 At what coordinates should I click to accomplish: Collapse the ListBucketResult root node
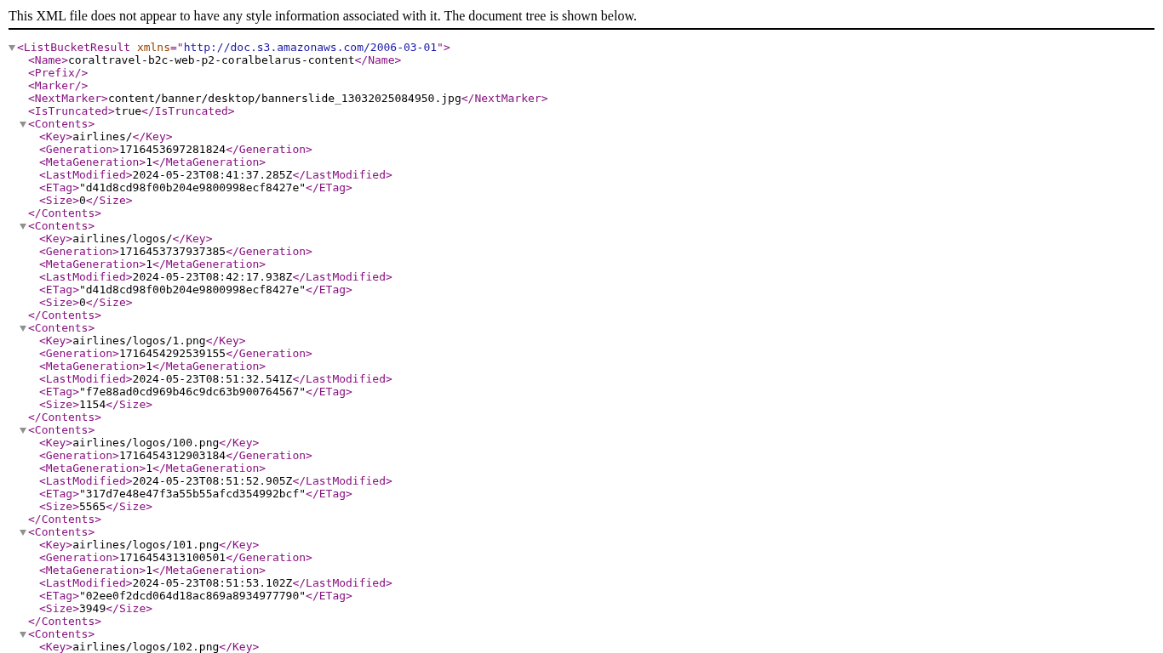coord(12,48)
